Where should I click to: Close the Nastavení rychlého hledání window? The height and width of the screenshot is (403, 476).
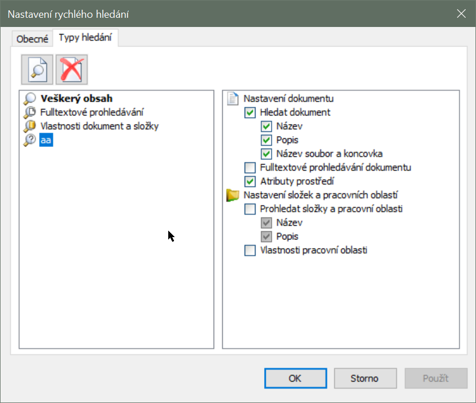click(x=460, y=14)
